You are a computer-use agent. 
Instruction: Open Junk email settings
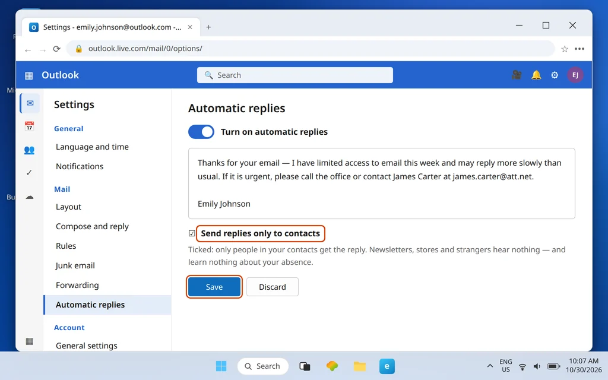click(x=75, y=265)
